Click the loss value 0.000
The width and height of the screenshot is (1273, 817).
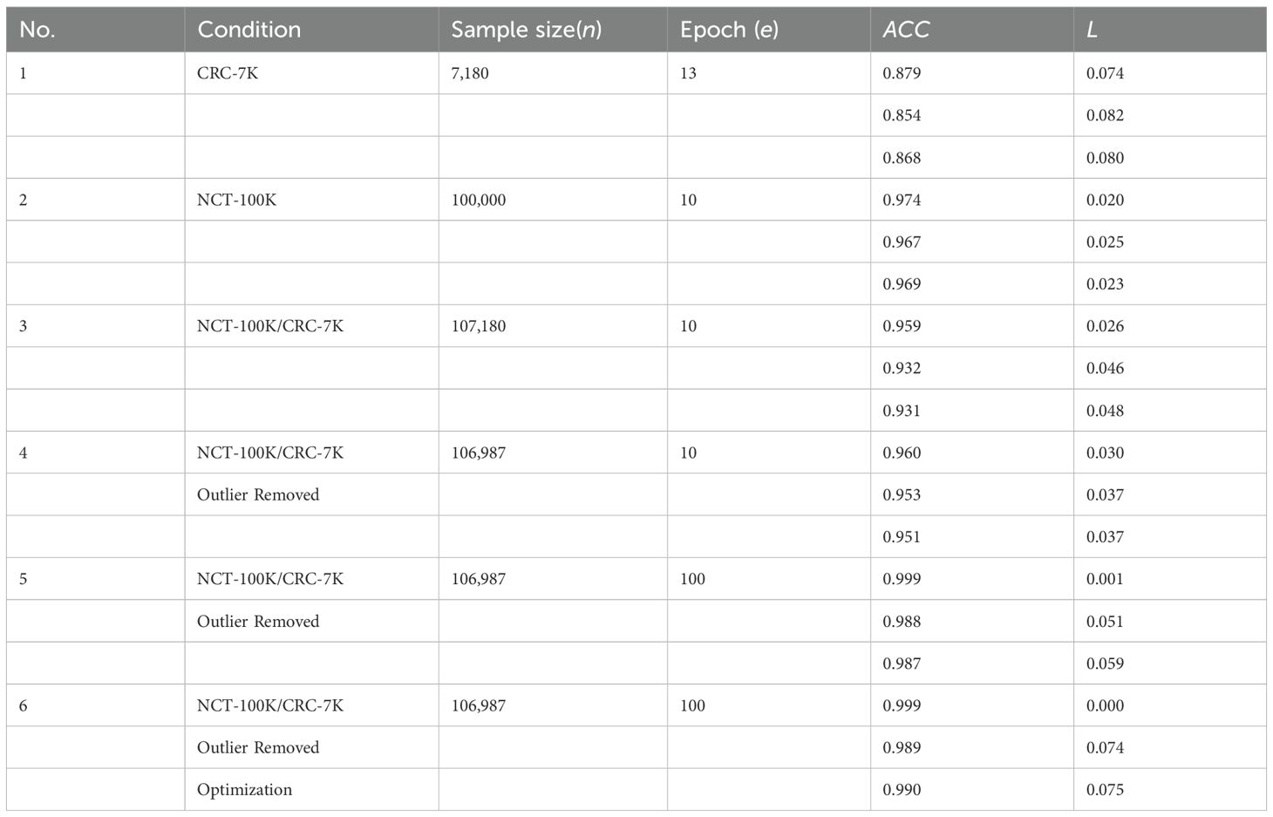(x=1105, y=705)
